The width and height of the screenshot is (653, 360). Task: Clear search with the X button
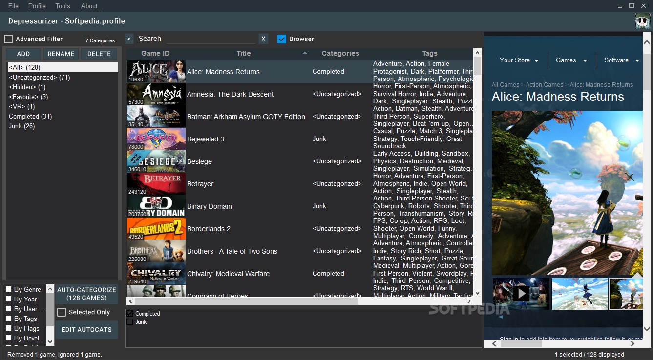[264, 39]
